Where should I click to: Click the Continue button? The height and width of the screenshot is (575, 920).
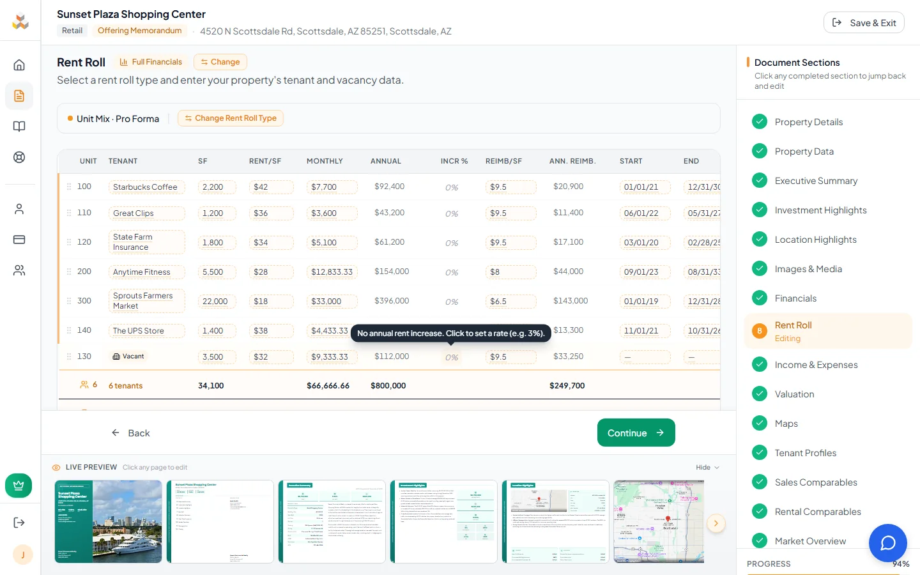click(x=635, y=433)
